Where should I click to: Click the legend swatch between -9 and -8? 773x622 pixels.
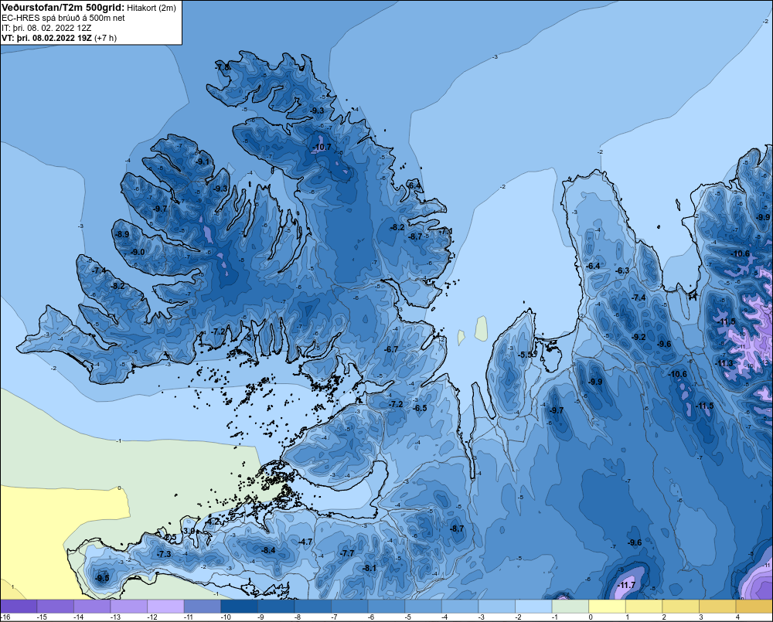276,607
